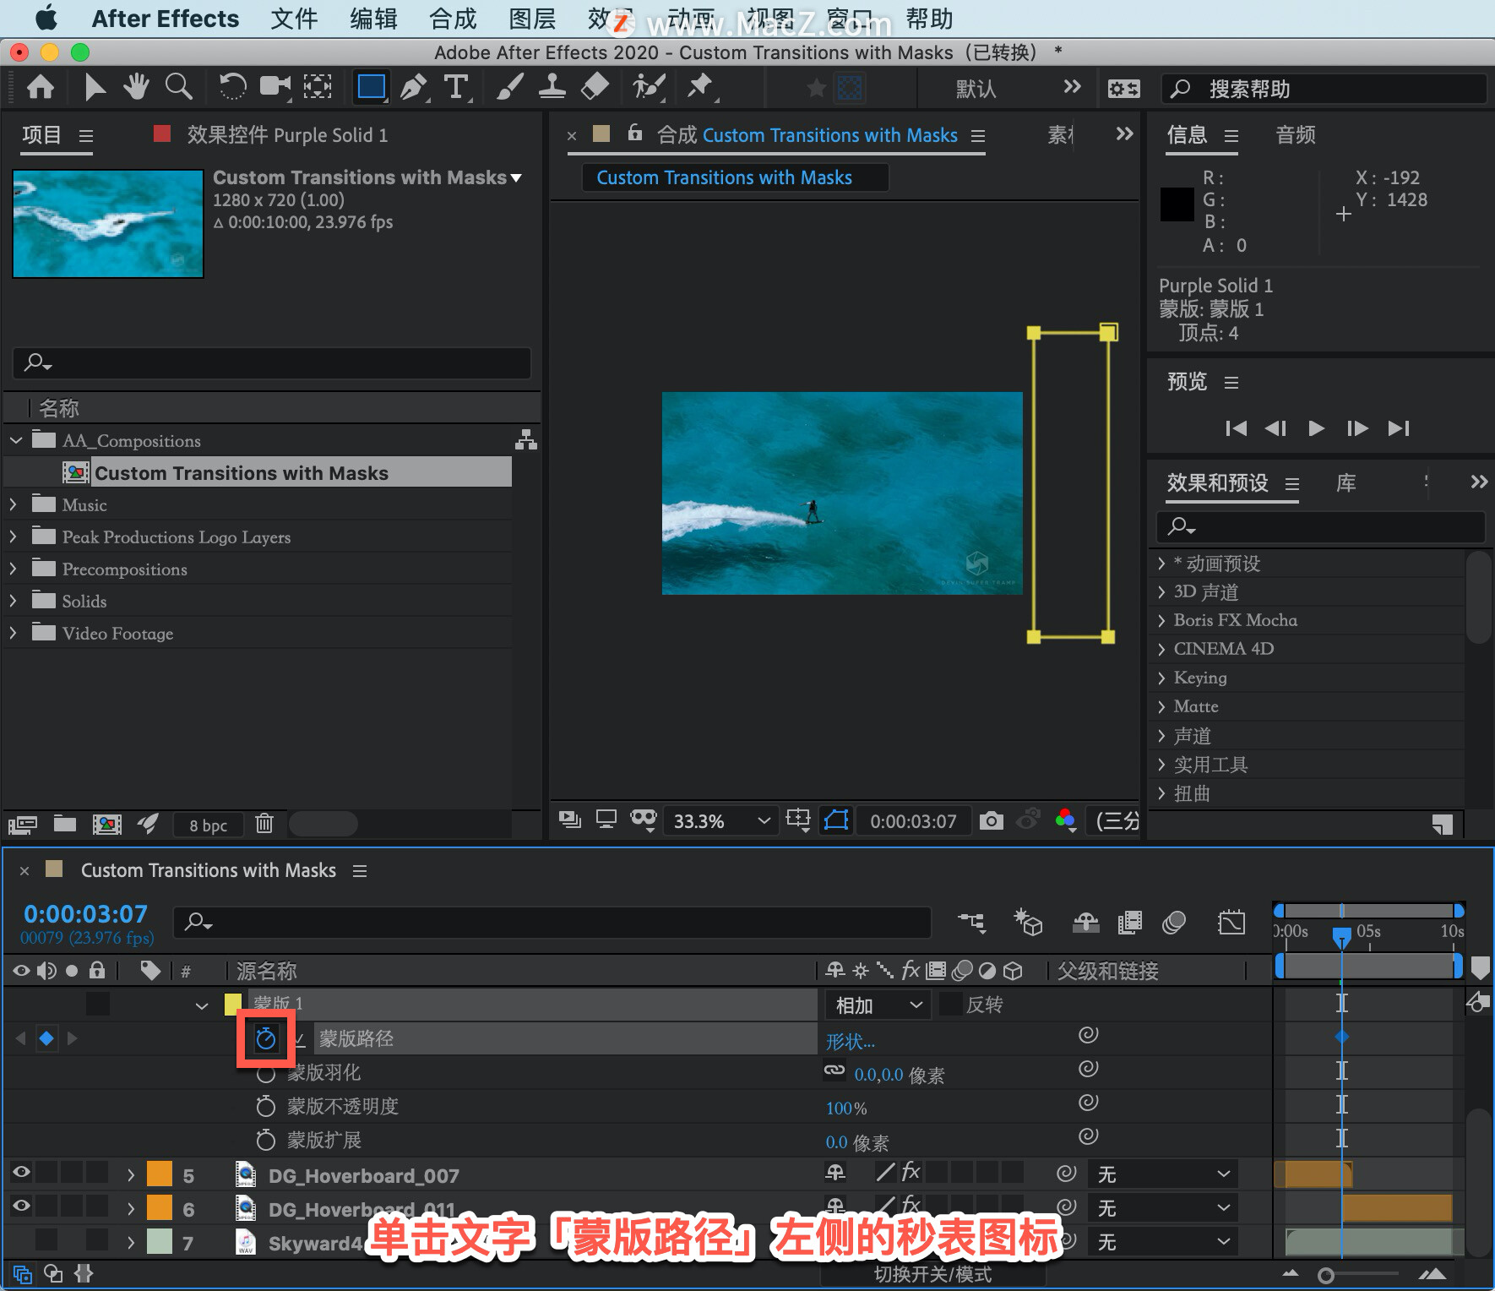Toggle the viewer lock icon beside 合成
The height and width of the screenshot is (1291, 1495).
click(635, 133)
